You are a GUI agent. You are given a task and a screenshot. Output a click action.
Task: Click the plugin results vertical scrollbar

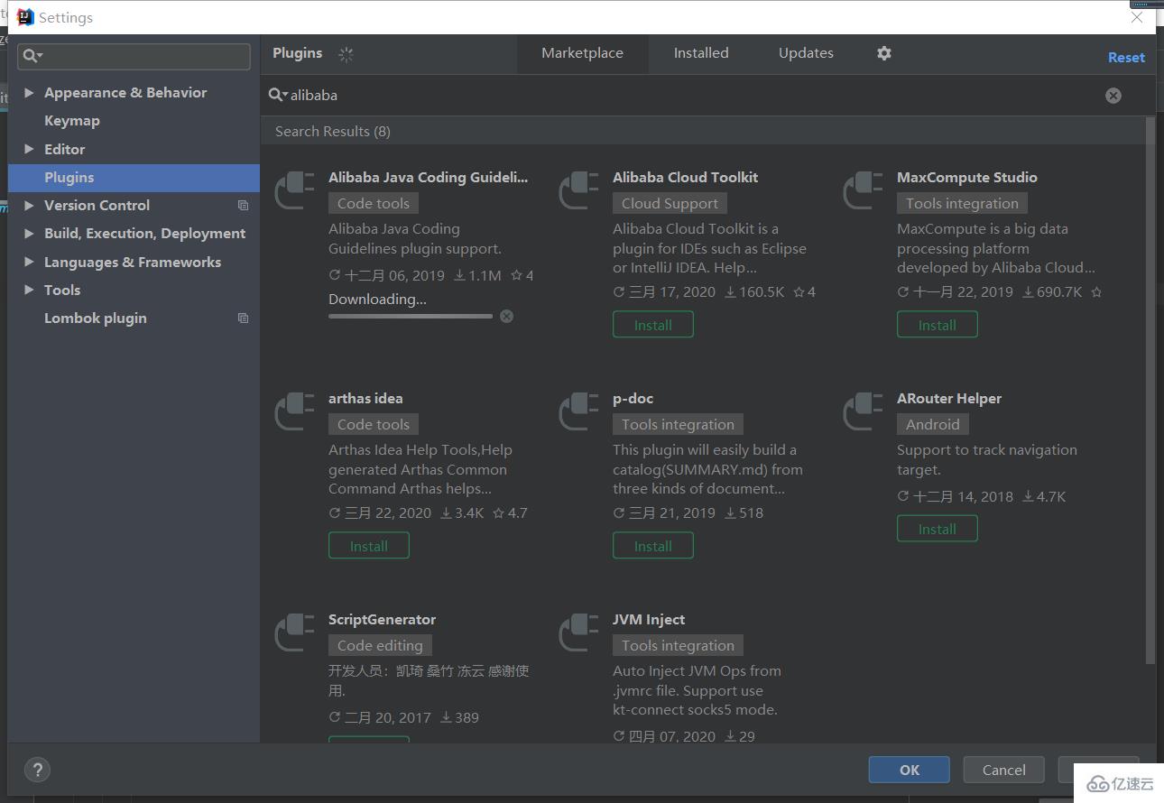(1150, 390)
